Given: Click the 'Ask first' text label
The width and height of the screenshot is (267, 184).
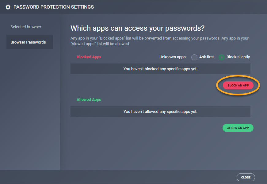Looking at the screenshot, I should tap(207, 57).
